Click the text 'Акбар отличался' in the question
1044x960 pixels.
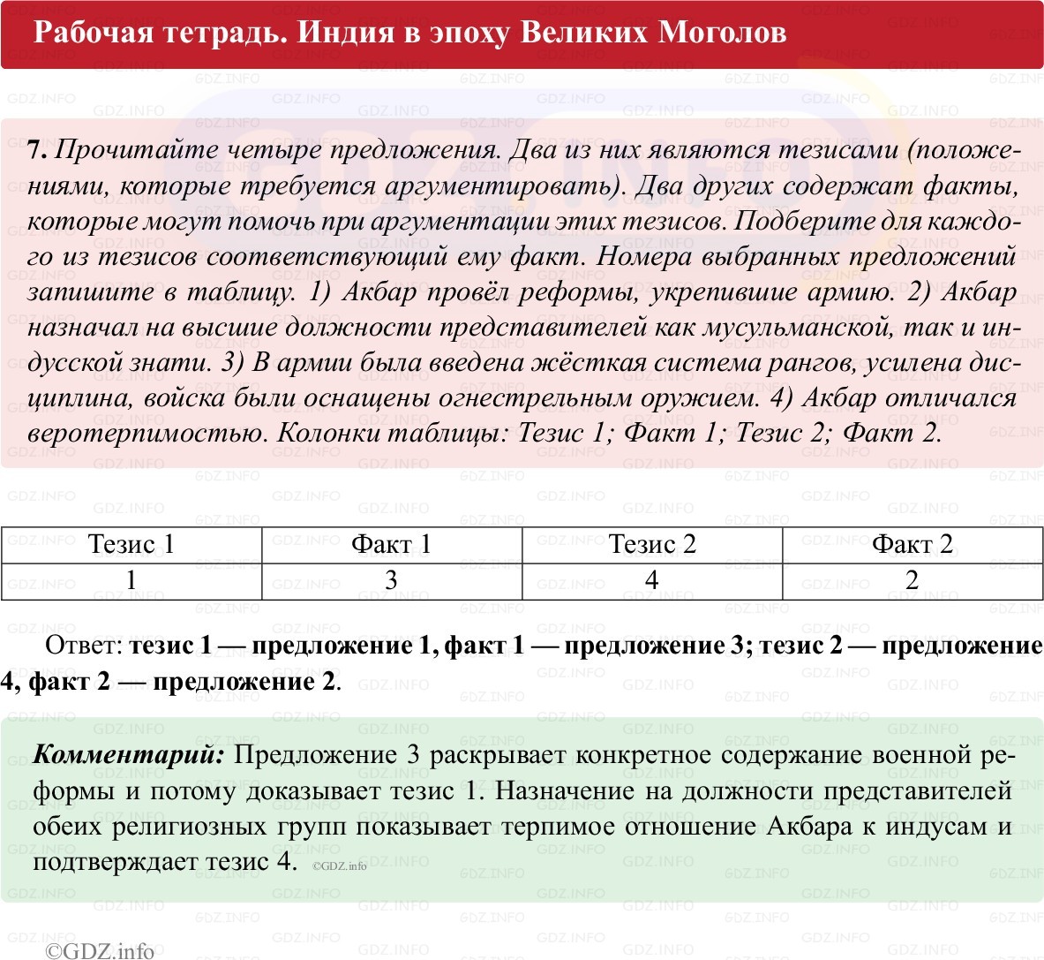point(910,398)
